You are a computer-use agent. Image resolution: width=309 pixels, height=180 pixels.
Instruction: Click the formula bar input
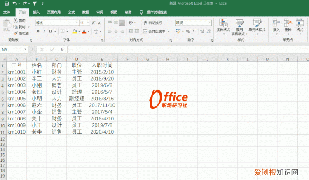point(188,50)
